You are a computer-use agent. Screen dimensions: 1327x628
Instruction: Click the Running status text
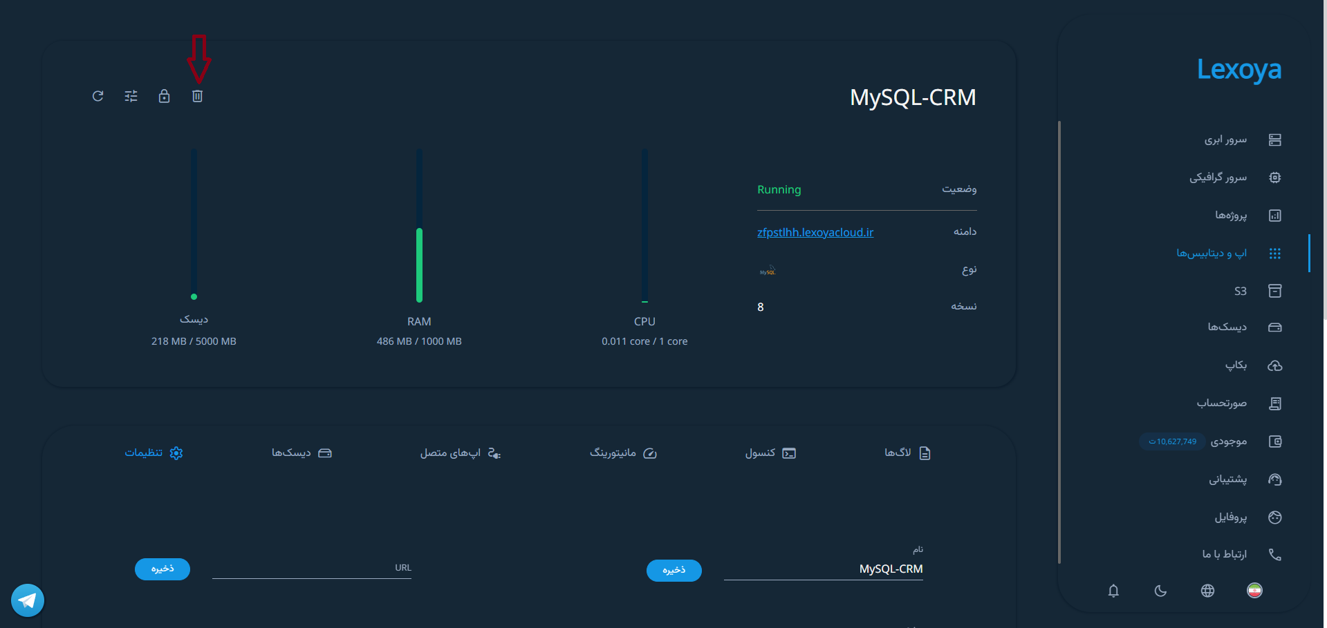(779, 189)
